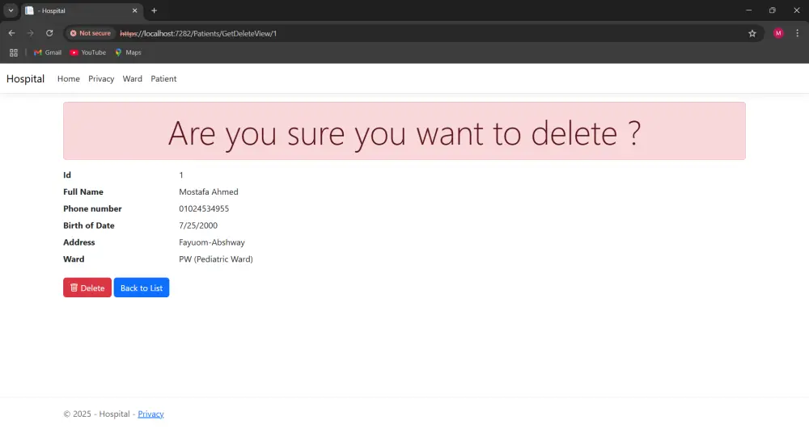Expand the tab search dropdown arrow

click(x=11, y=11)
